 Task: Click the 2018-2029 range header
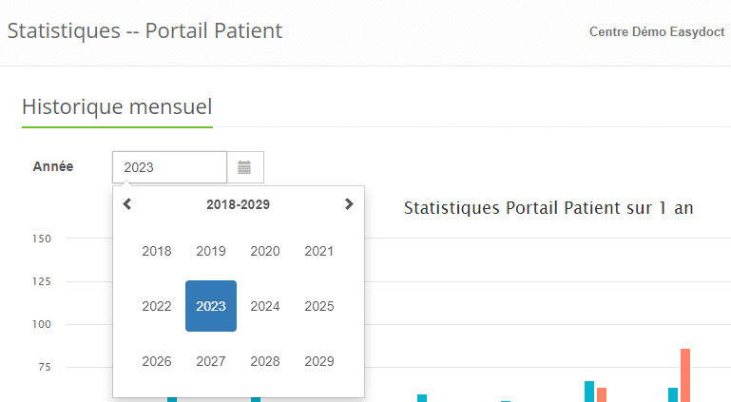[x=238, y=204]
